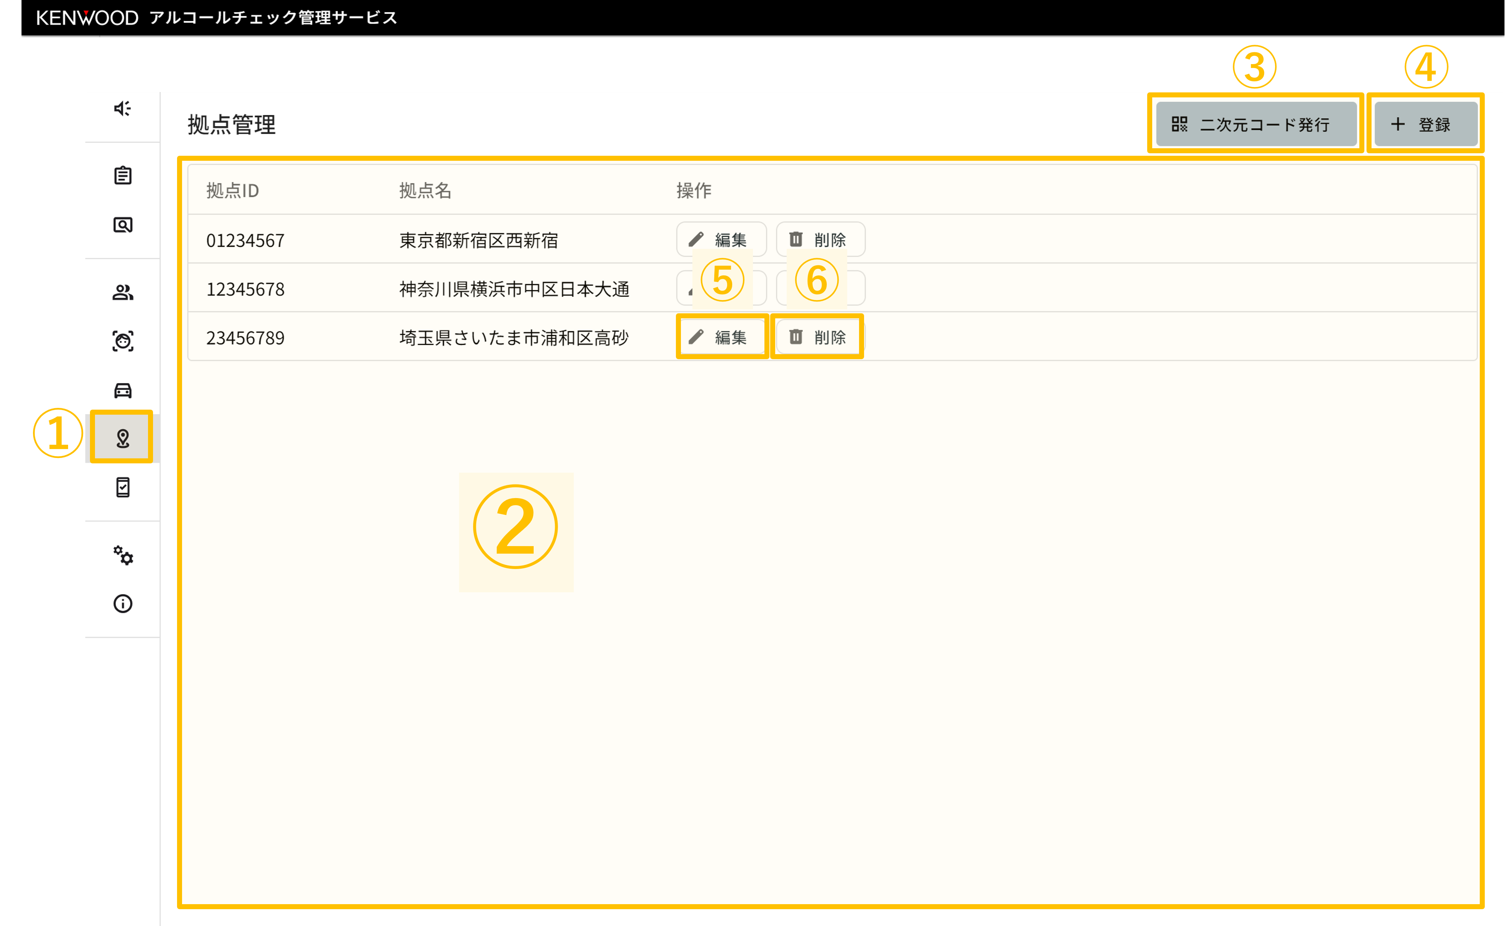Open the settings gears icon in sidebar
Screen dimensions: 1507x926
tap(123, 555)
